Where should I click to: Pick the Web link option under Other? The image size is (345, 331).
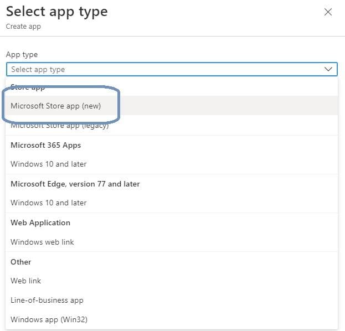(26, 281)
